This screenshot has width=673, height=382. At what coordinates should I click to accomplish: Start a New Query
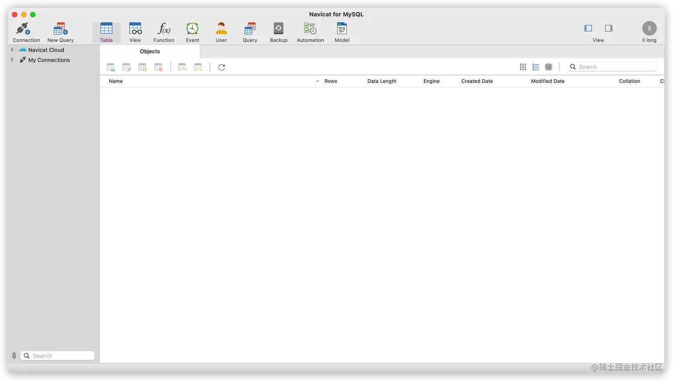[x=61, y=32]
